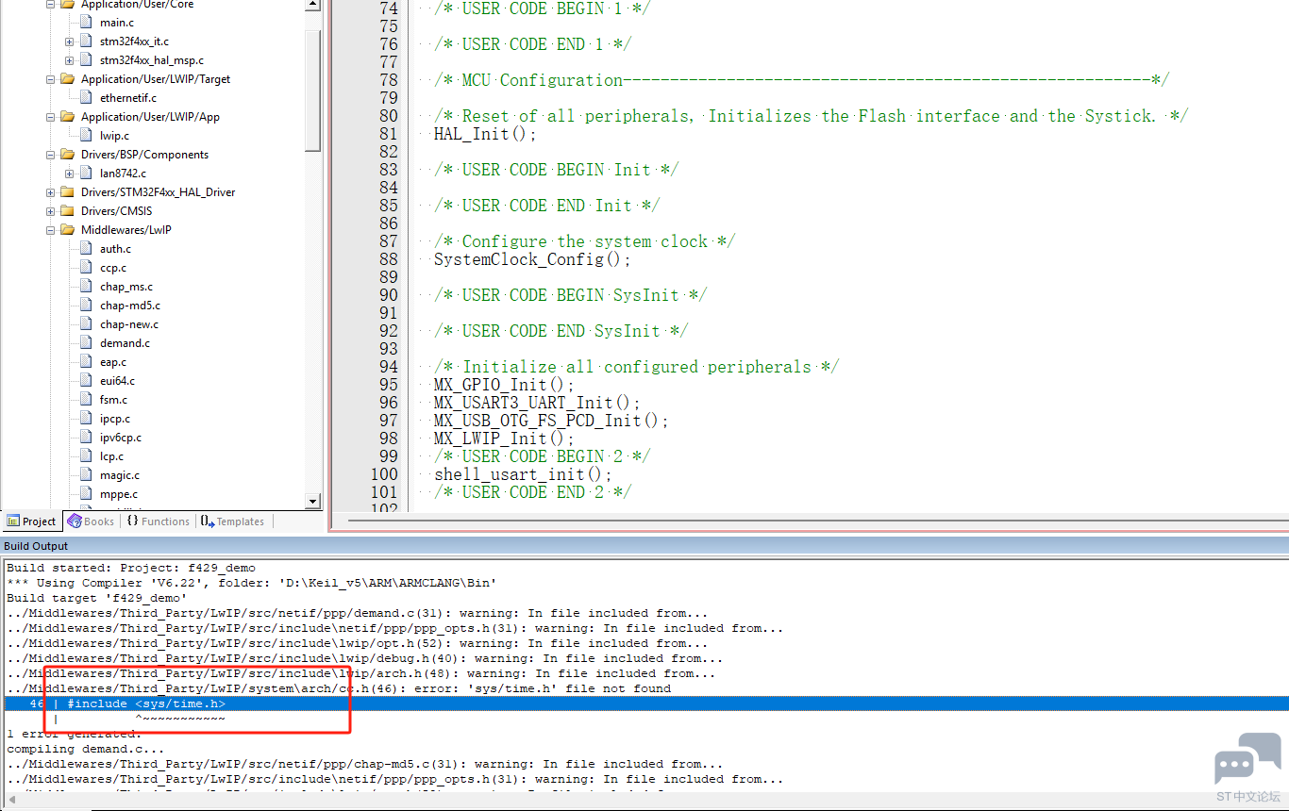Image resolution: width=1289 pixels, height=811 pixels.
Task: Select the ipv6cp.c file row
Action: [121, 438]
